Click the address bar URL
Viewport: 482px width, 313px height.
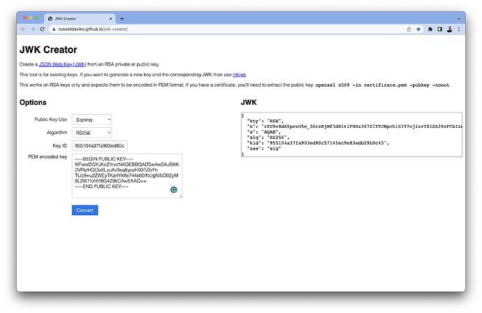93,29
